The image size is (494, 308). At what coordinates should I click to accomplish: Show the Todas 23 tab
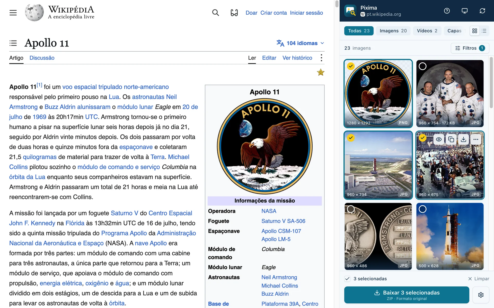click(x=359, y=31)
